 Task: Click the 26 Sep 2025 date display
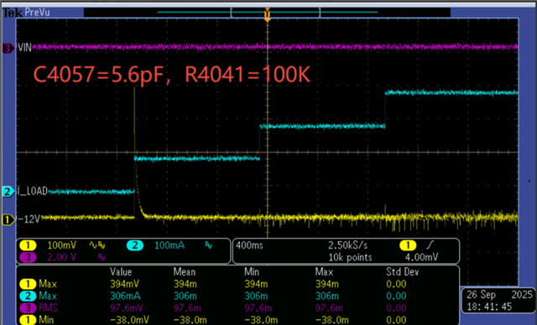coord(499,295)
